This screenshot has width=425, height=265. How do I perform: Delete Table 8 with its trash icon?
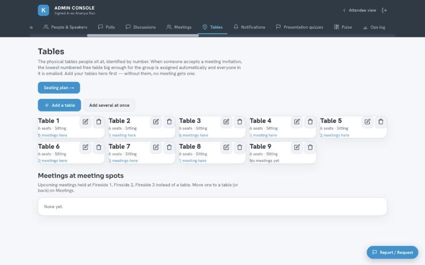240,147
